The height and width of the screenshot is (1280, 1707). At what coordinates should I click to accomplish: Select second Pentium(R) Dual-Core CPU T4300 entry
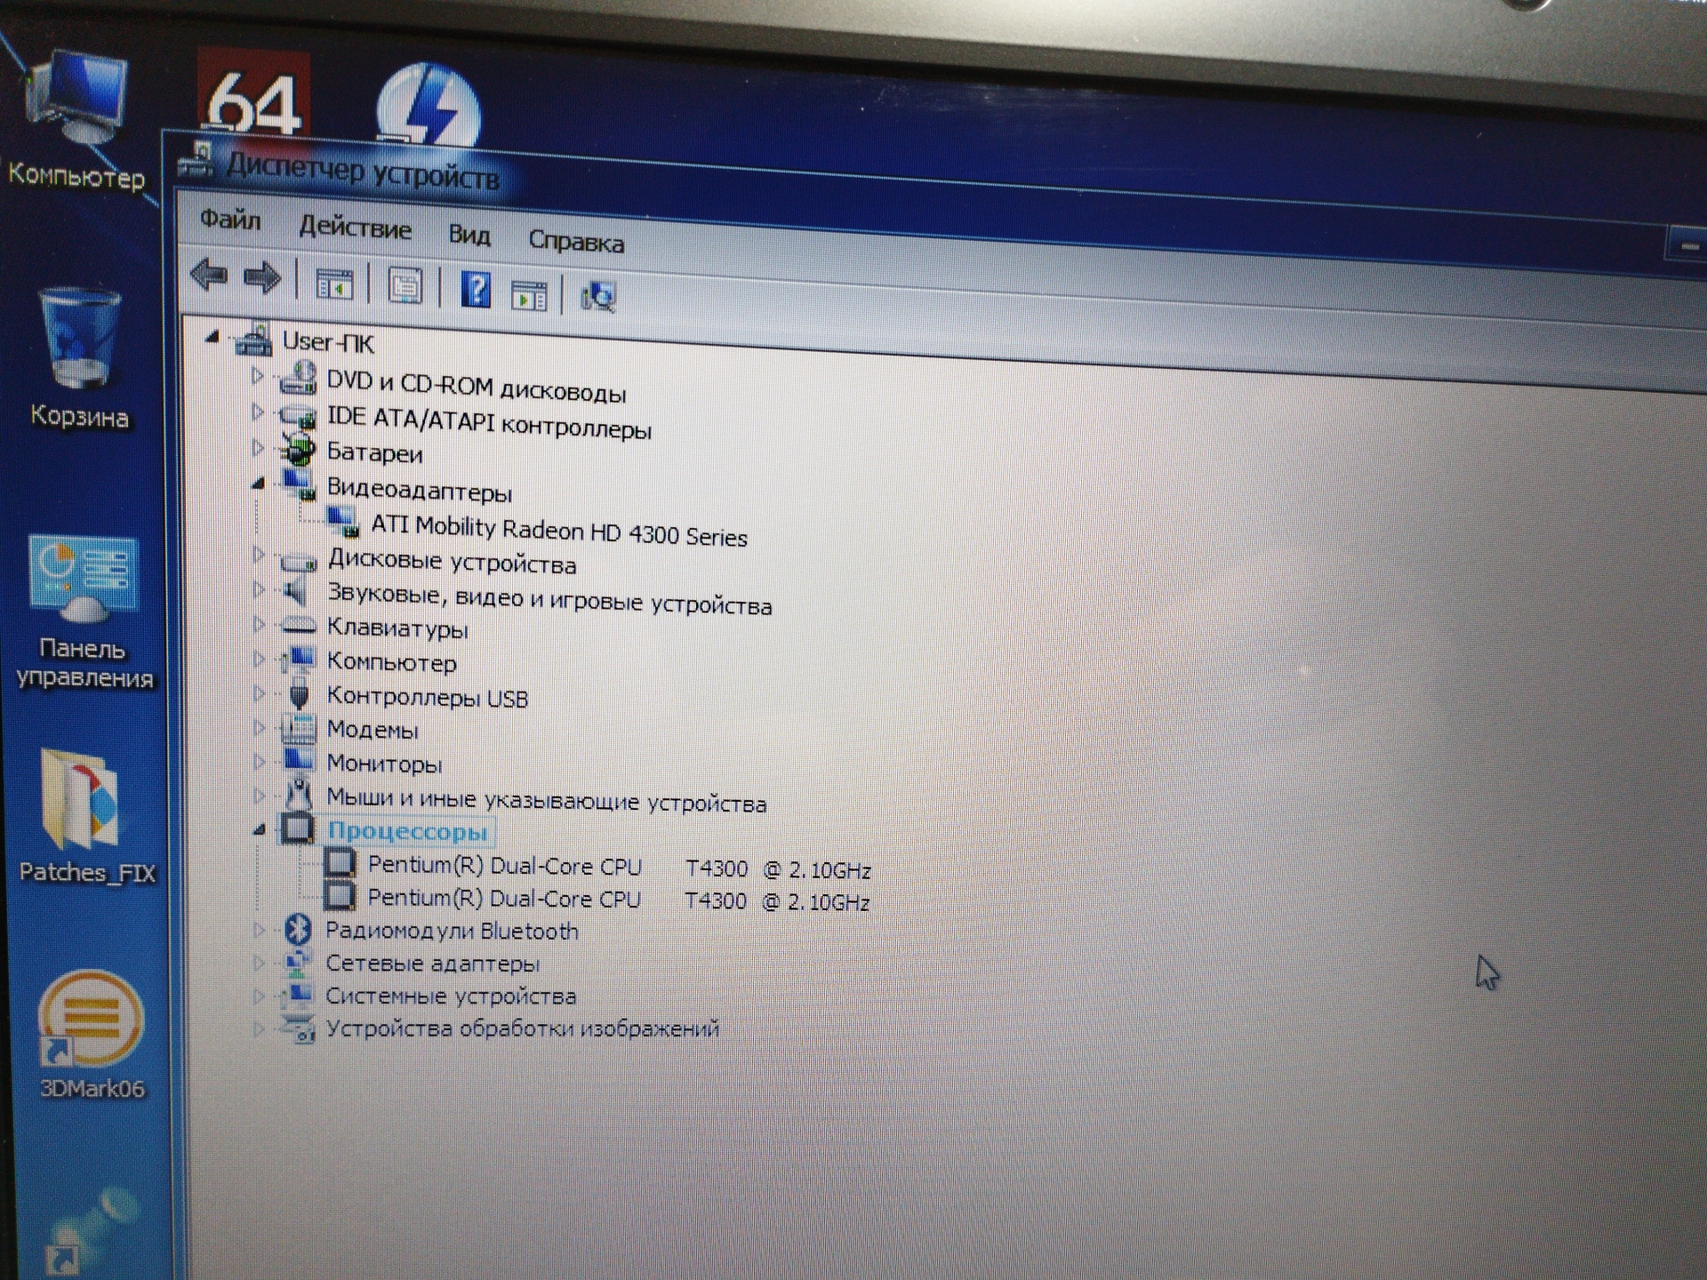click(619, 900)
